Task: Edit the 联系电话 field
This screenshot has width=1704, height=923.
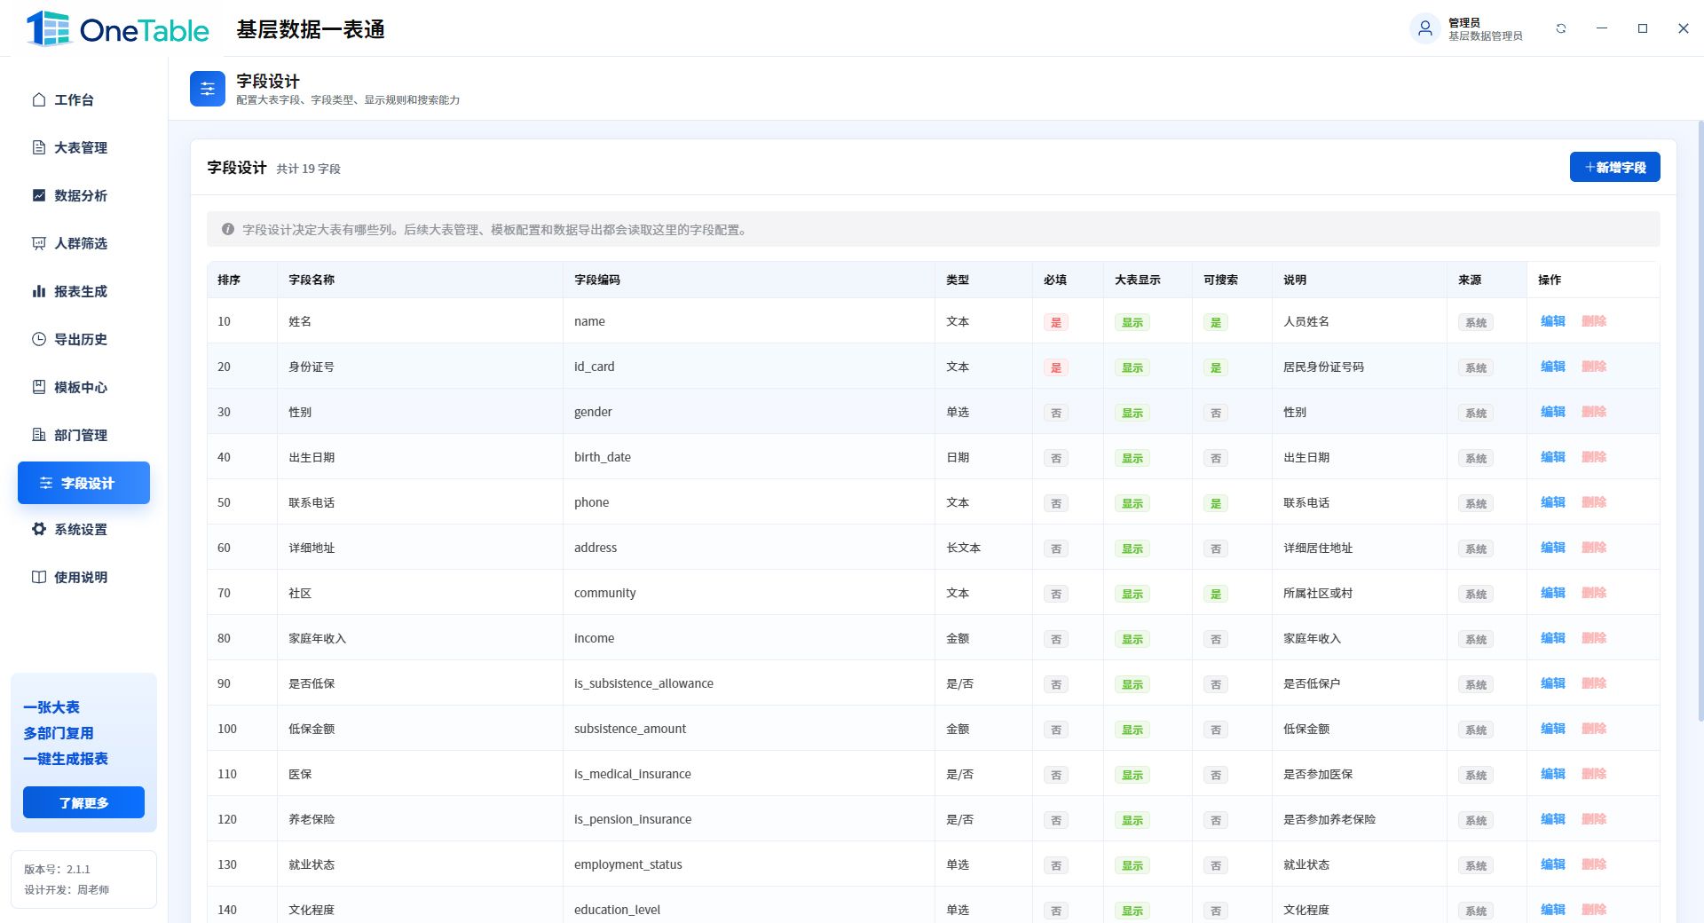Action: point(1553,502)
